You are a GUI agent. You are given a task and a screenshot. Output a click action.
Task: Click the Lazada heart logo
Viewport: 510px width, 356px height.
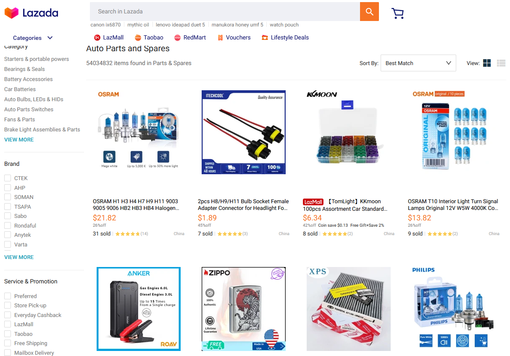[11, 13]
